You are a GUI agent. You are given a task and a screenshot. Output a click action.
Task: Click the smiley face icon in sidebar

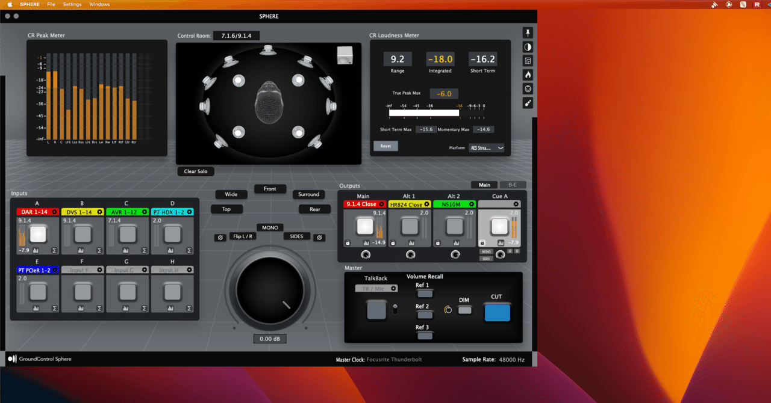528,89
